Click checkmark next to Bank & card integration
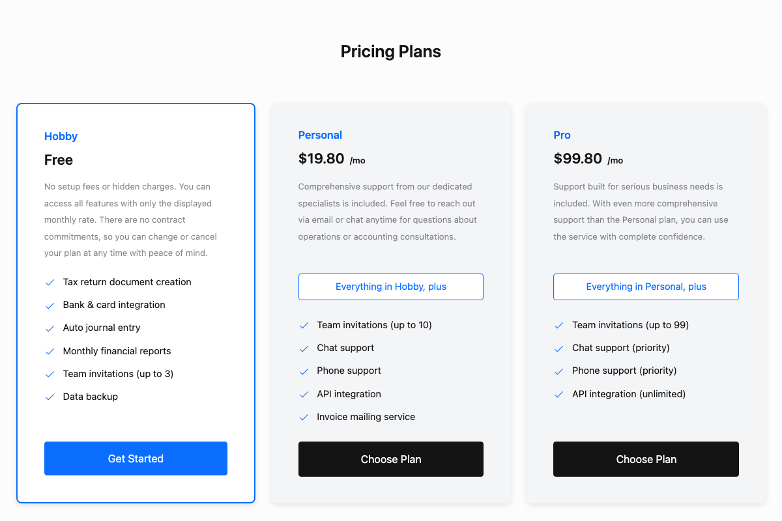Screen dimensions: 782x521 (50, 305)
